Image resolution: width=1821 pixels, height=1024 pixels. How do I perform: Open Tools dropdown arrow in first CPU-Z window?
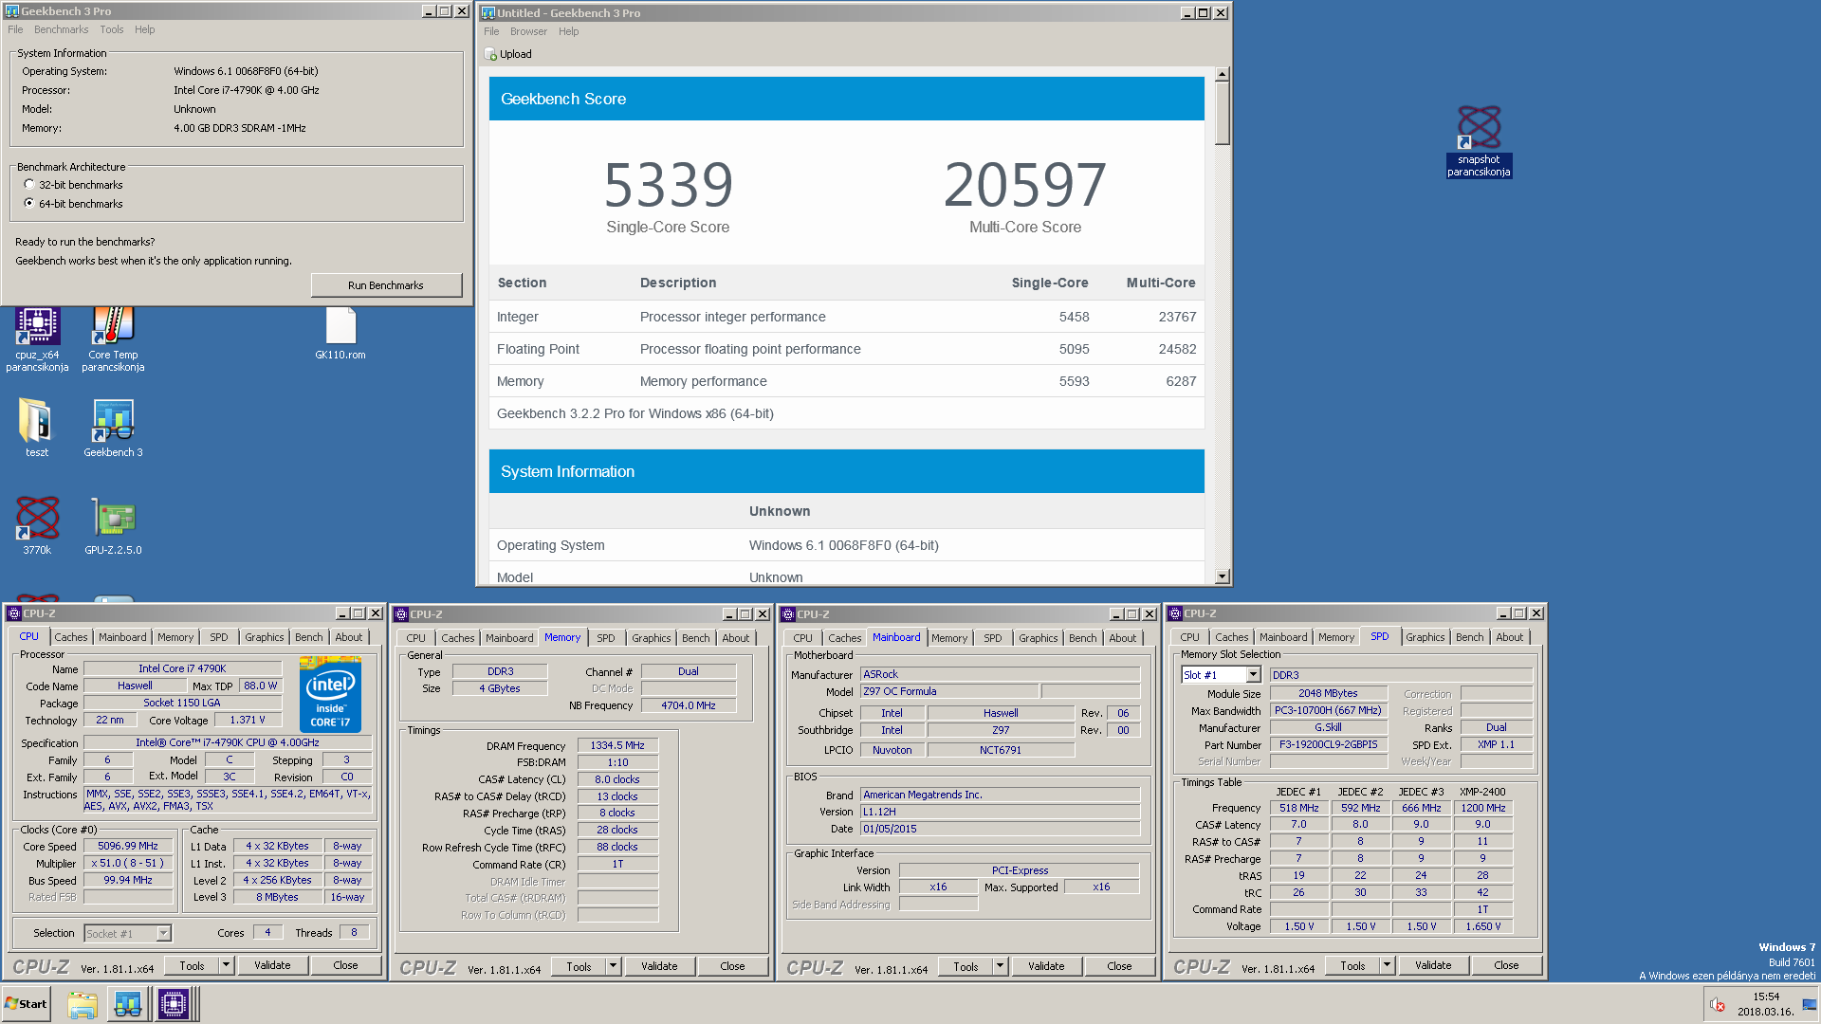point(226,965)
